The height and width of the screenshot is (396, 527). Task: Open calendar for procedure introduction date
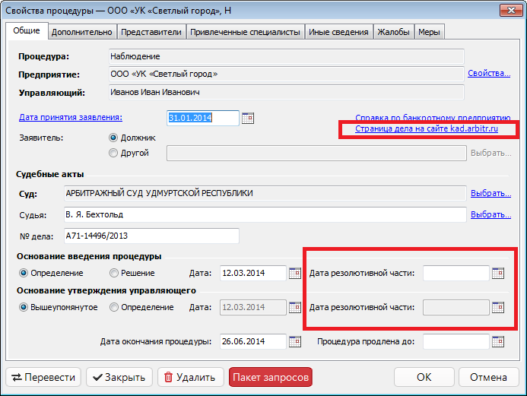pos(295,273)
